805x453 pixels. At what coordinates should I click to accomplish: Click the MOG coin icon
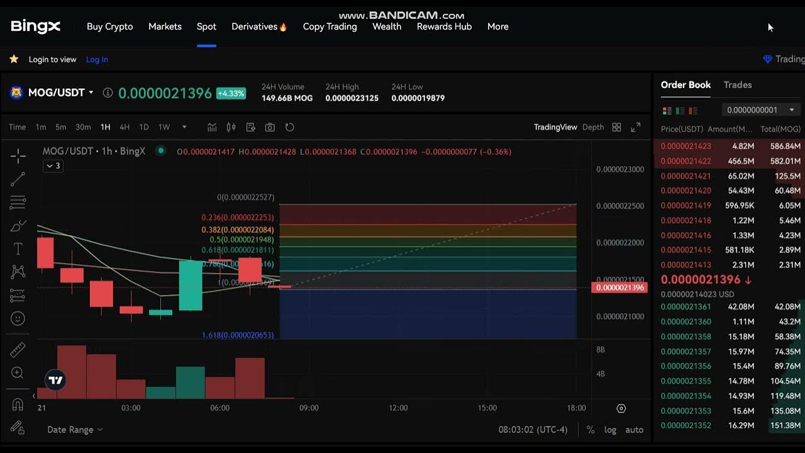point(16,92)
